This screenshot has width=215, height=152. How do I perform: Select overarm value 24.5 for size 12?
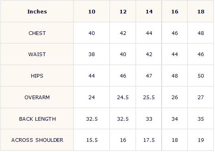pos(123,98)
